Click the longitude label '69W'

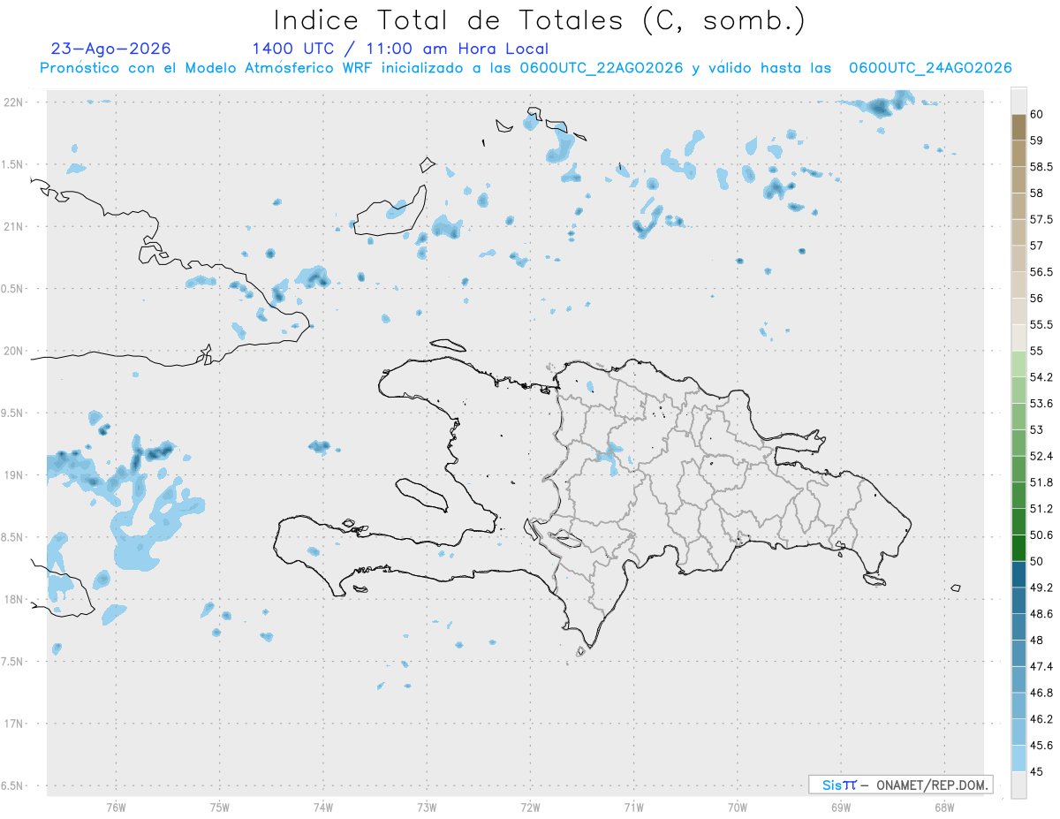coord(840,807)
